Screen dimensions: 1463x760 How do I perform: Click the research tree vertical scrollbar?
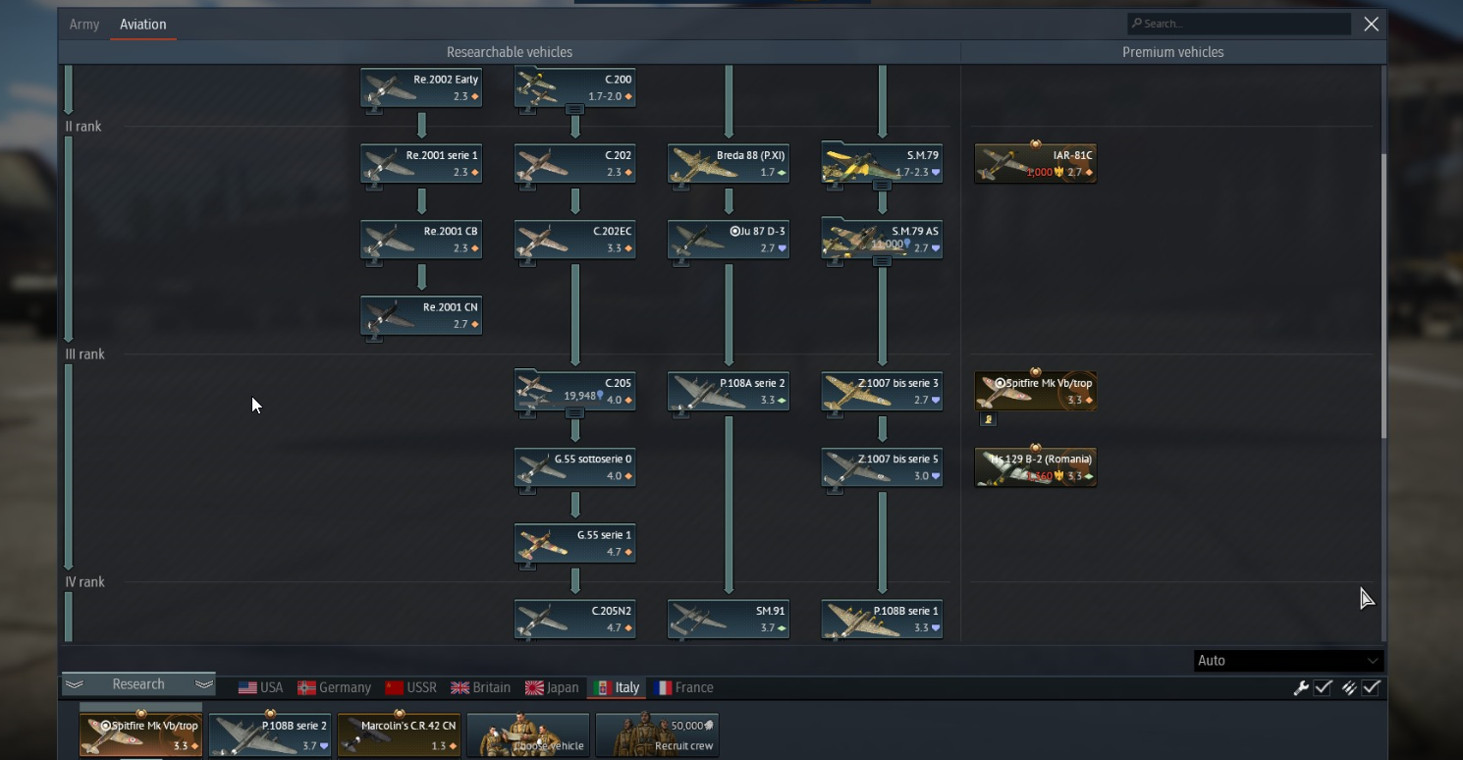(x=1383, y=295)
